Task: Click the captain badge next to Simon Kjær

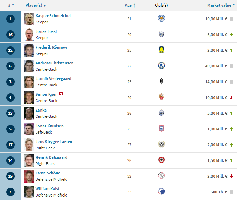Action: [x=61, y=94]
